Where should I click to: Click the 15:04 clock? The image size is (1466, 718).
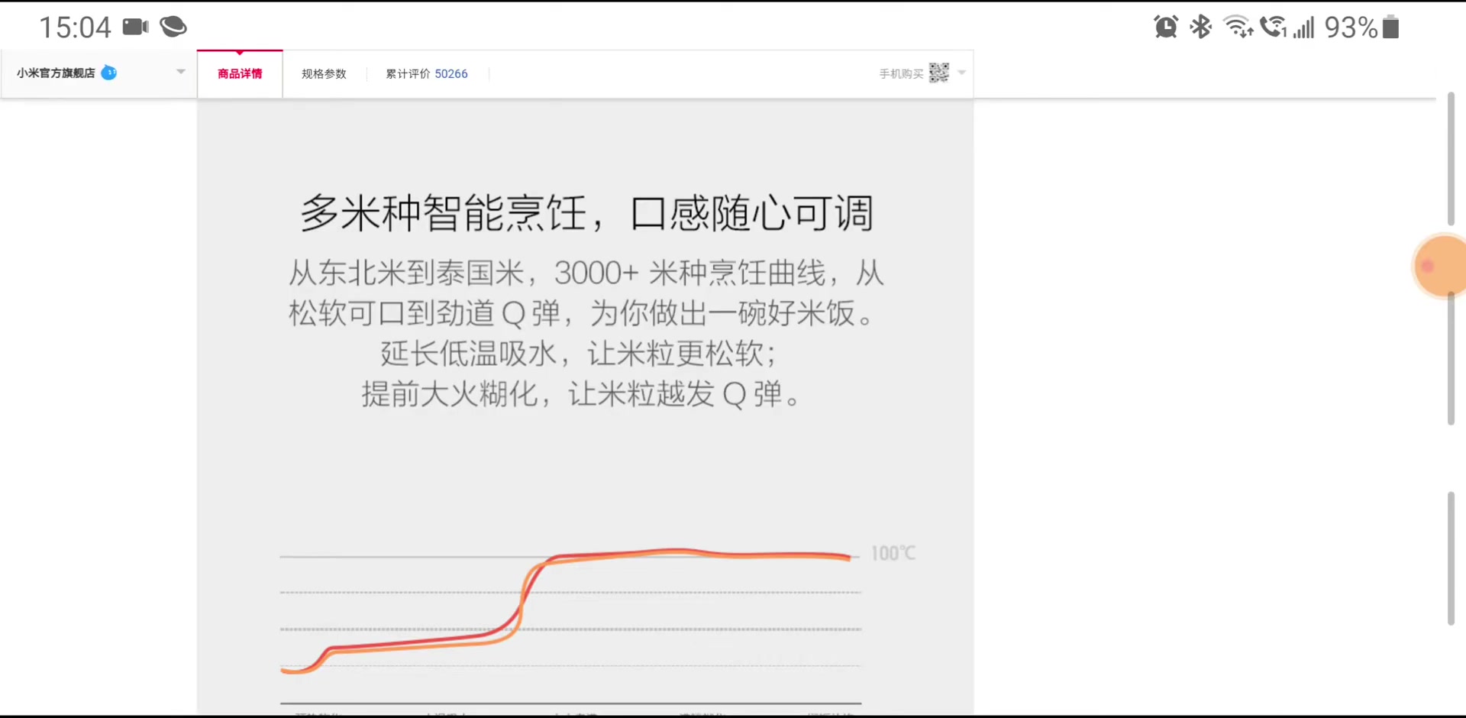point(75,27)
